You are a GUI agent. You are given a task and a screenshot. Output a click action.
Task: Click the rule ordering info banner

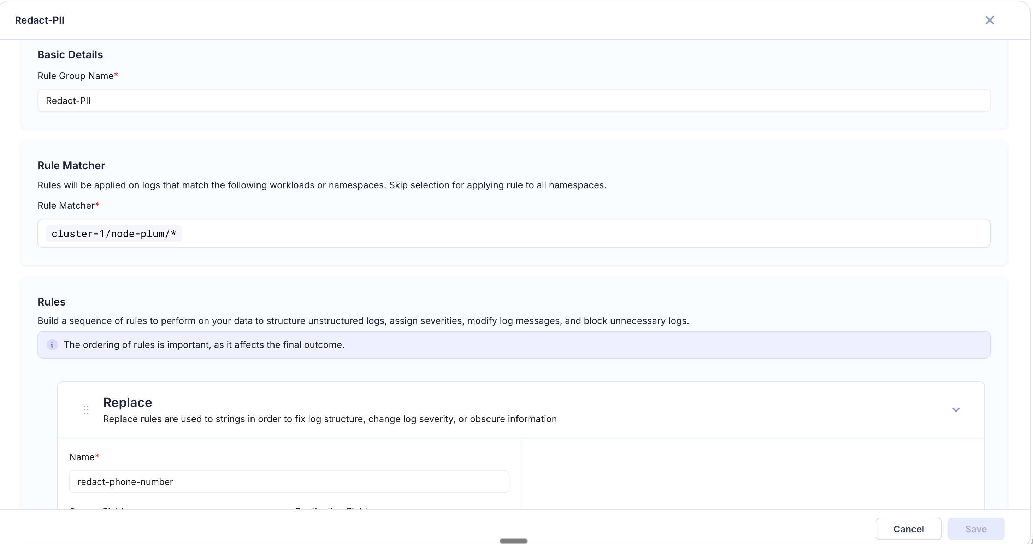(x=513, y=345)
